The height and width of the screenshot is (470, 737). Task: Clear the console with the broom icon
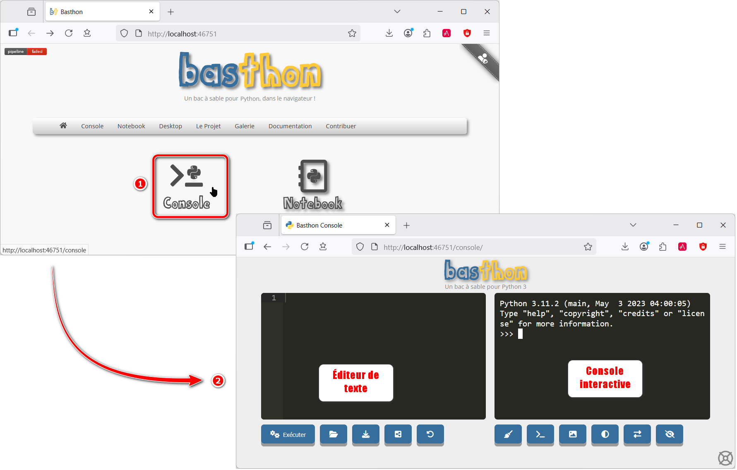coord(508,434)
